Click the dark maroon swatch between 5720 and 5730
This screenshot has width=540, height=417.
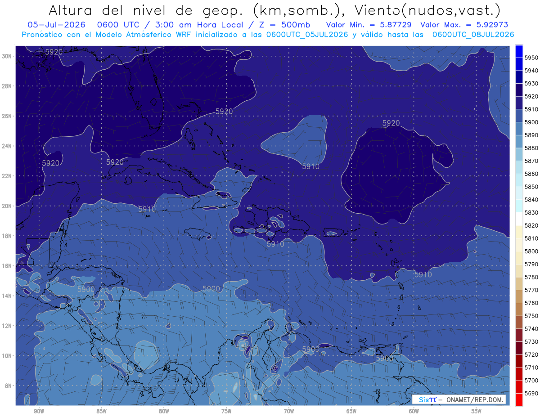click(519, 348)
